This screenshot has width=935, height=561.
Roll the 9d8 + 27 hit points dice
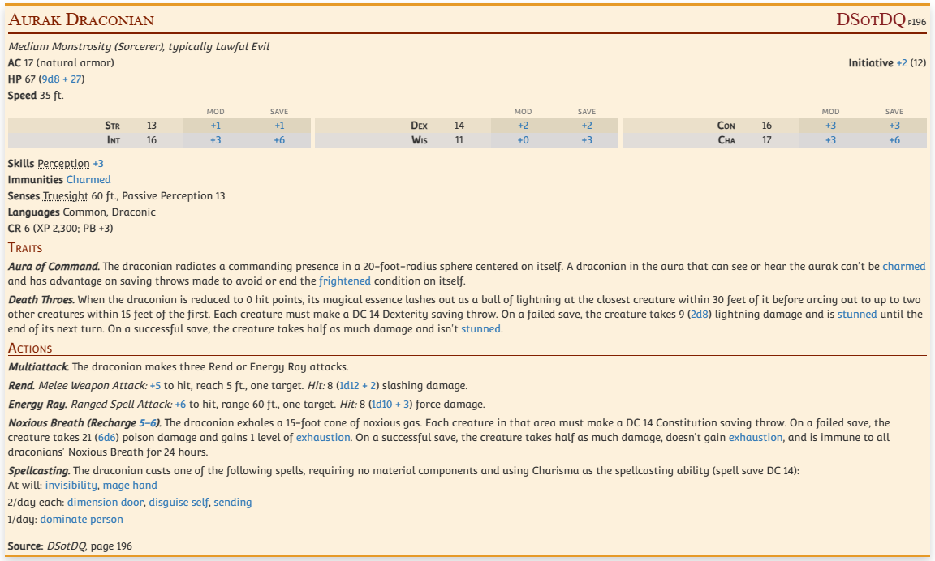pyautogui.click(x=61, y=79)
